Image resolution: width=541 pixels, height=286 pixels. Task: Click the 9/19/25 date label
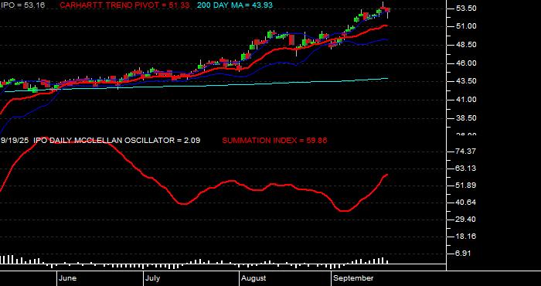(x=15, y=141)
